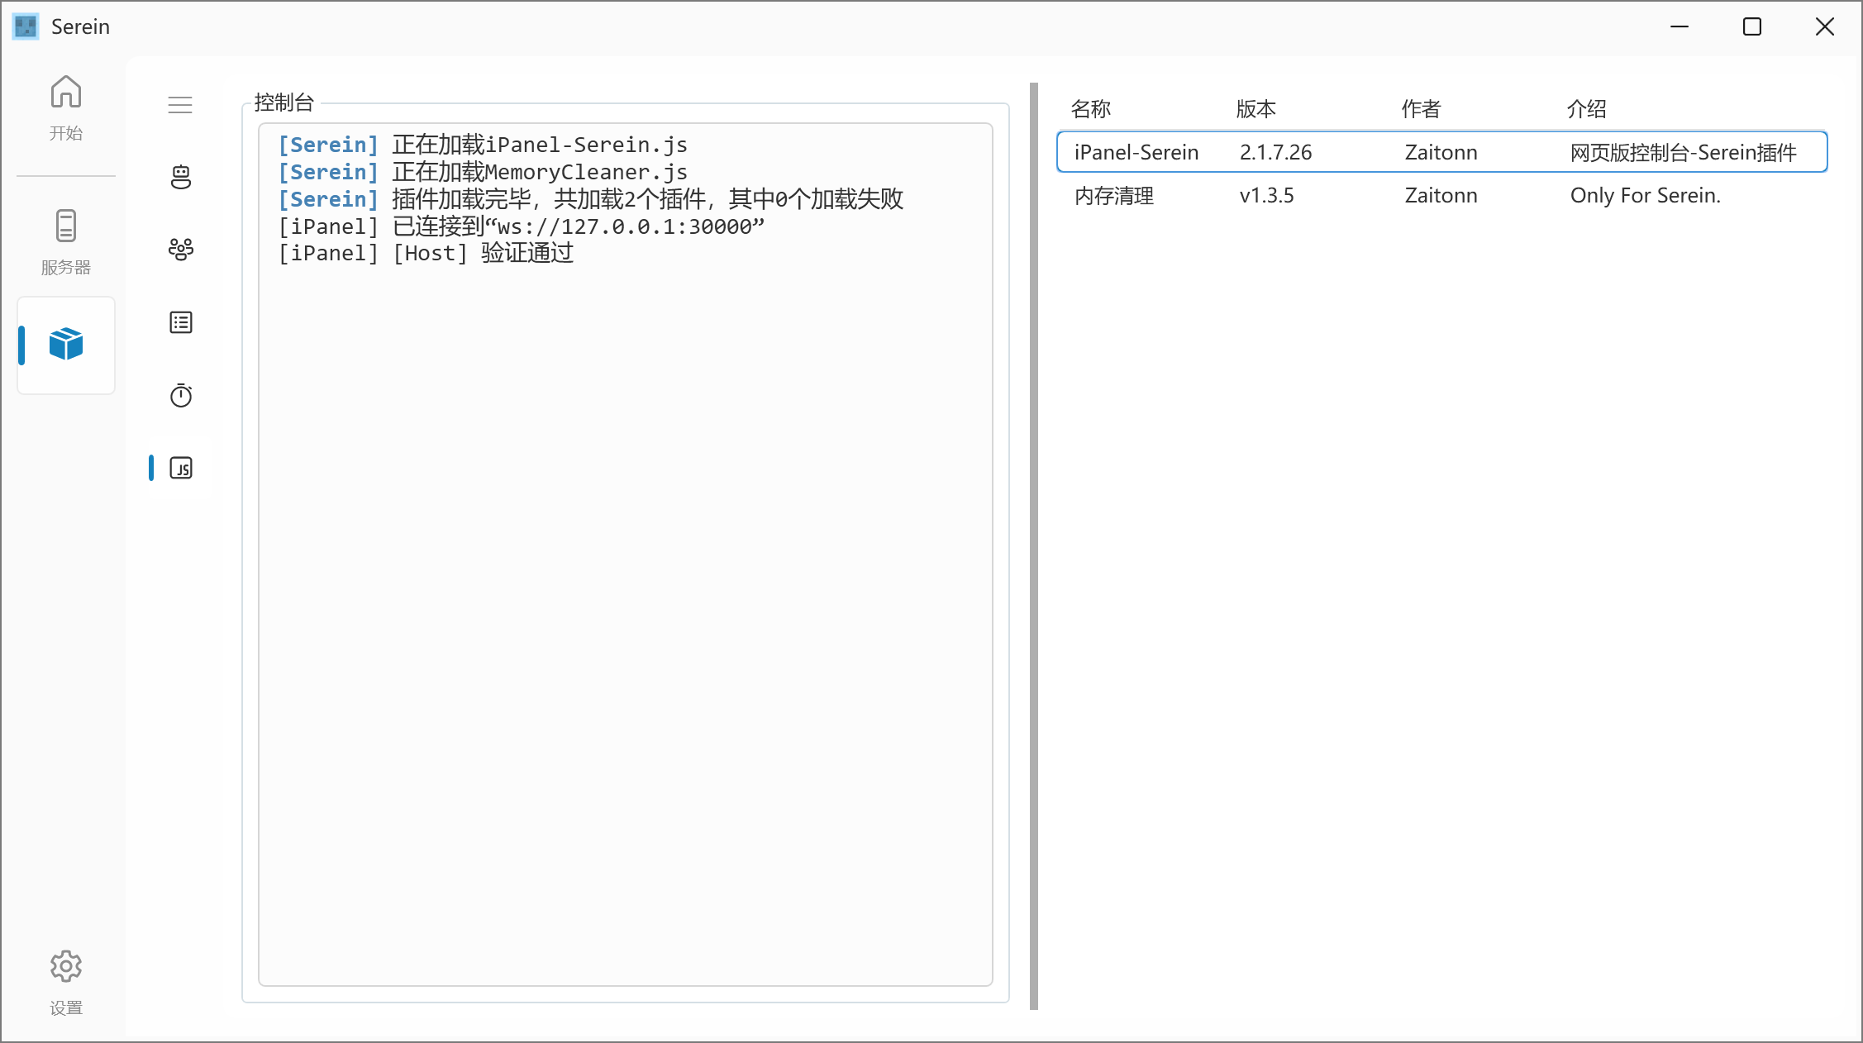Open the members group icon page
The image size is (1863, 1043).
point(180,250)
